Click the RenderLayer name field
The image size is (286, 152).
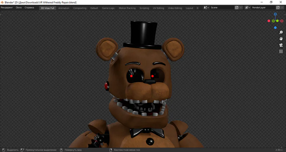click(263, 8)
